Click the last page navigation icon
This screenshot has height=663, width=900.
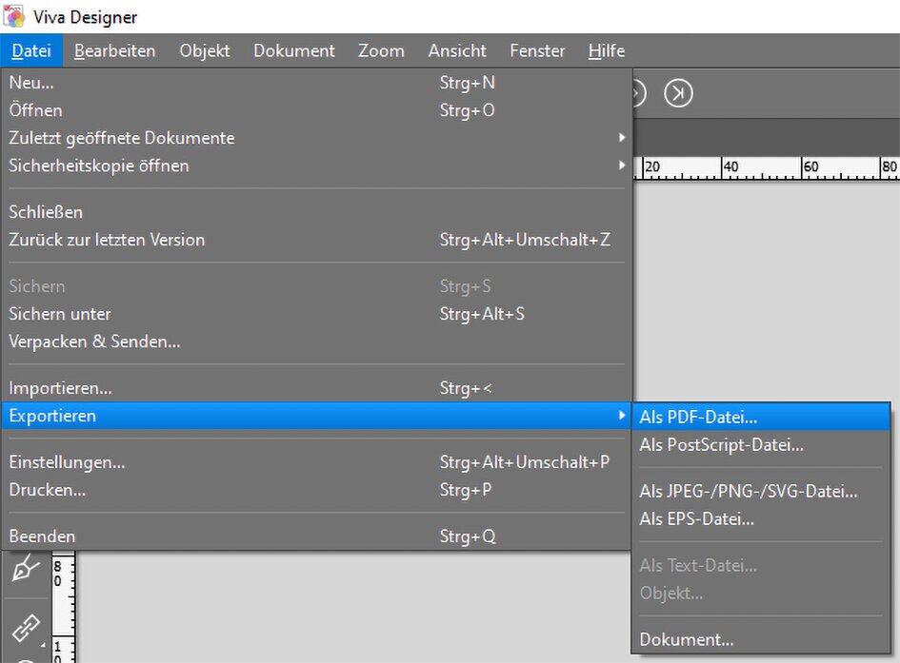(678, 93)
